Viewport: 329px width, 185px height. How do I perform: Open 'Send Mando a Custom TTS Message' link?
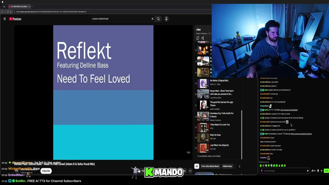tap(301, 134)
